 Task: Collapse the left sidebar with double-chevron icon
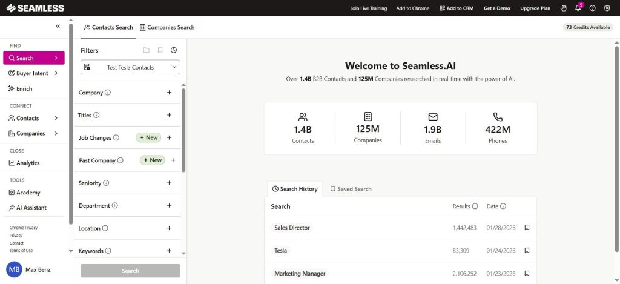[x=58, y=26]
